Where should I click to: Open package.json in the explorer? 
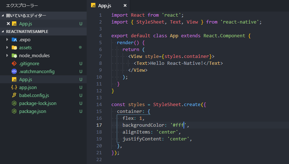click(33, 112)
